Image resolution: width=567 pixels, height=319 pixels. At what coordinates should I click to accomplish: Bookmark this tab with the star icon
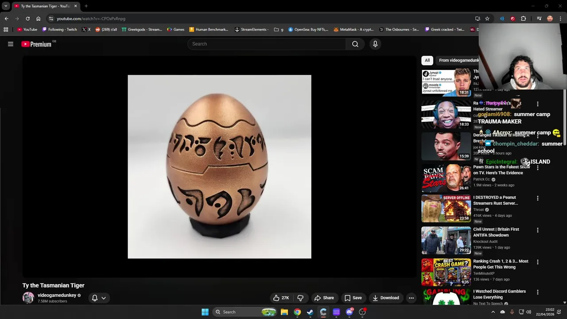point(487,19)
